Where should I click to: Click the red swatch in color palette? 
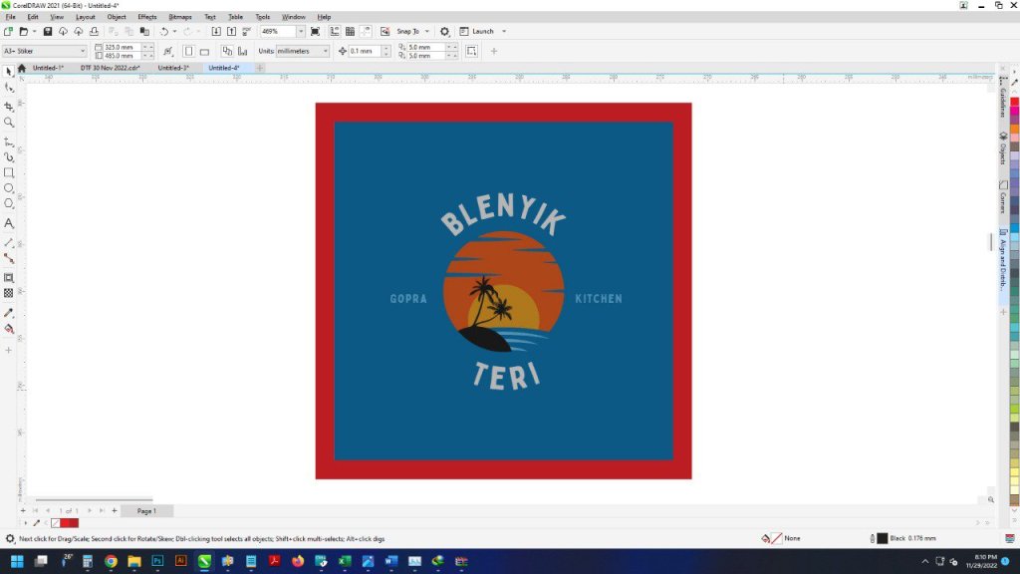point(1014,102)
